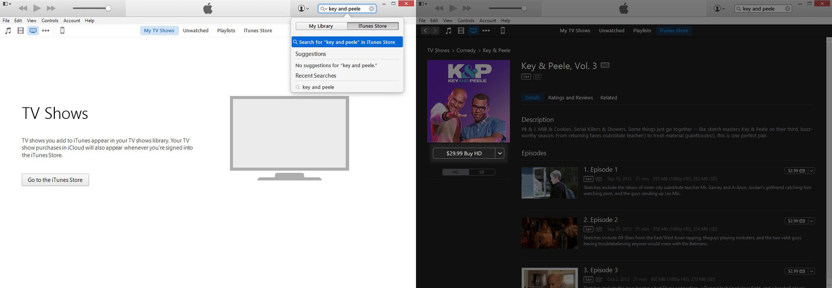The height and width of the screenshot is (288, 832).
Task: Select Playlists tab in dark window
Action: pyautogui.click(x=642, y=30)
